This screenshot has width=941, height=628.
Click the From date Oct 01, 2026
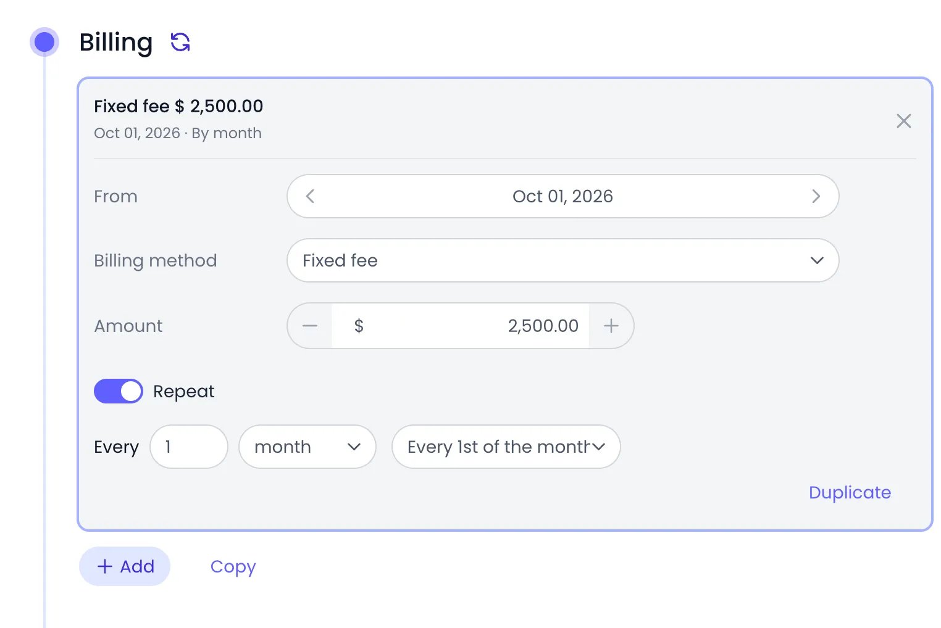(x=563, y=196)
